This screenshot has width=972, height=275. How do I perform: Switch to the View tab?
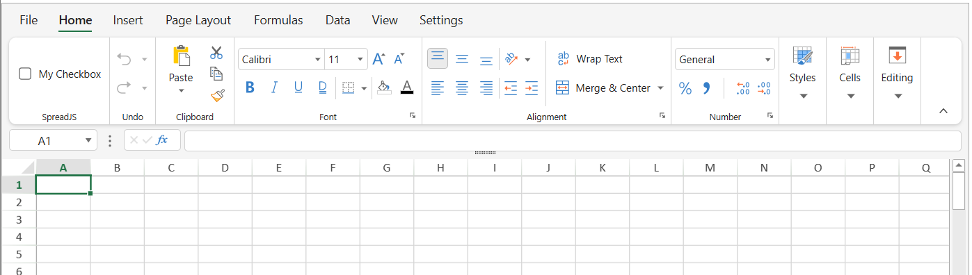385,20
